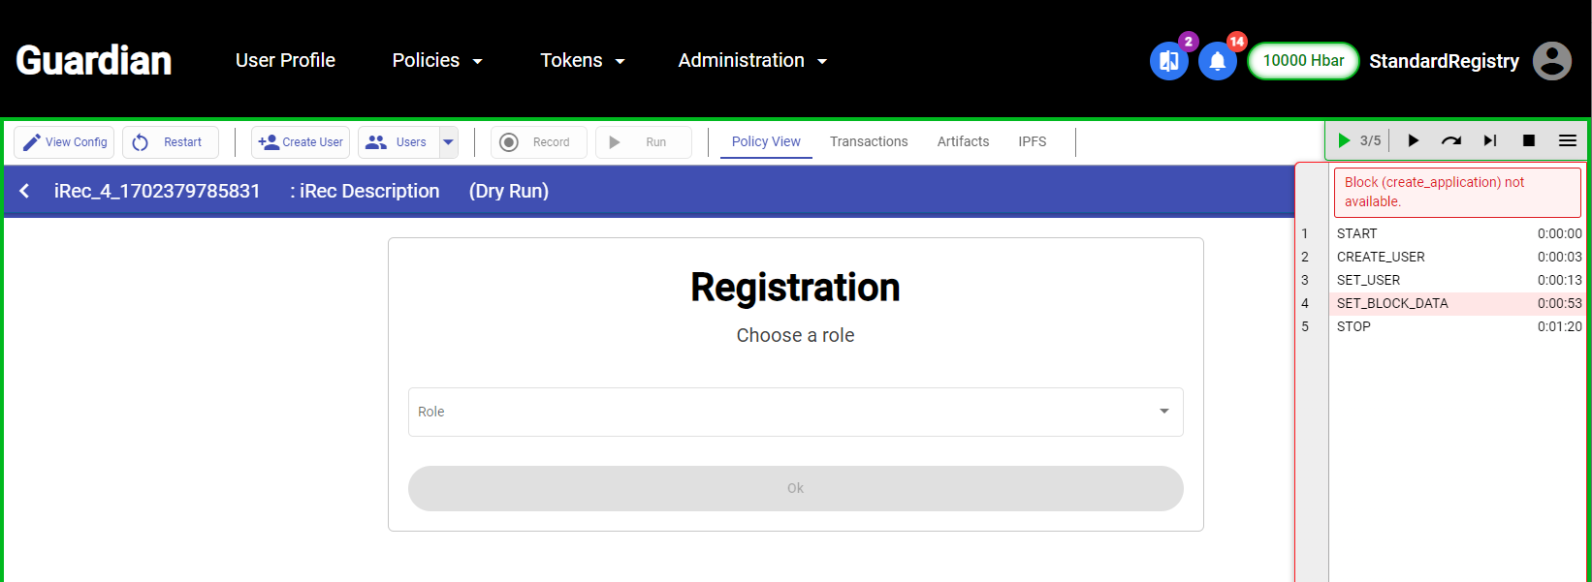Open the blue compare icon with badge 2

(1169, 61)
